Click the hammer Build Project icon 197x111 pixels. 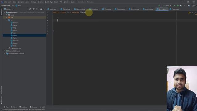click(x=159, y=6)
